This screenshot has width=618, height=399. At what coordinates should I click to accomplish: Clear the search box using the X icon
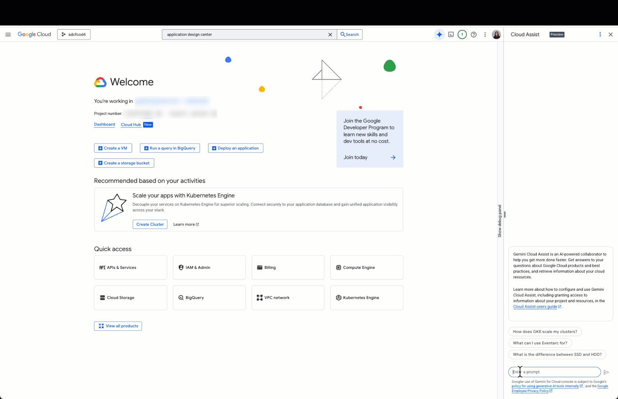click(x=329, y=34)
